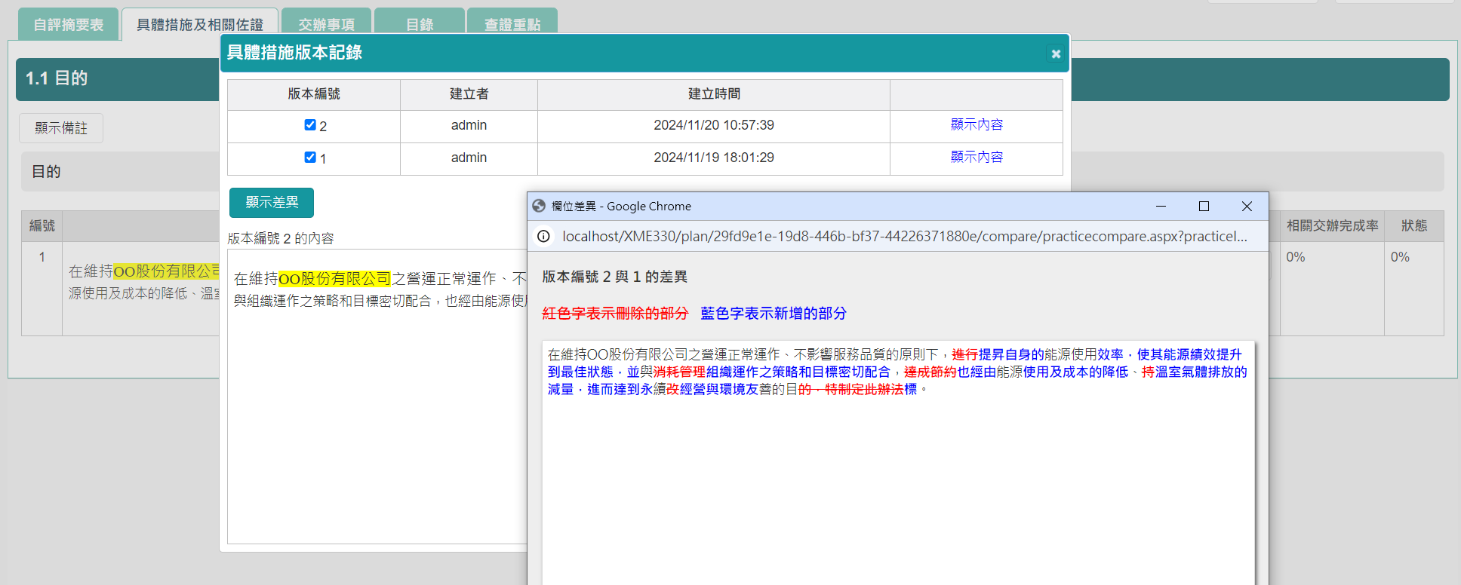Viewport: 1461px width, 585px height.
Task: Uncheck the version 1 checkbox
Action: [x=310, y=158]
